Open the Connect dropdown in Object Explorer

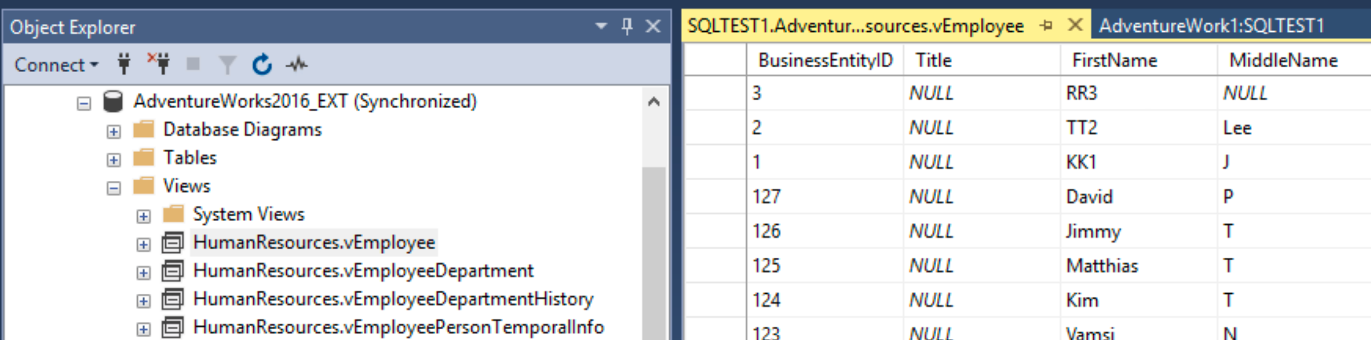tap(56, 64)
